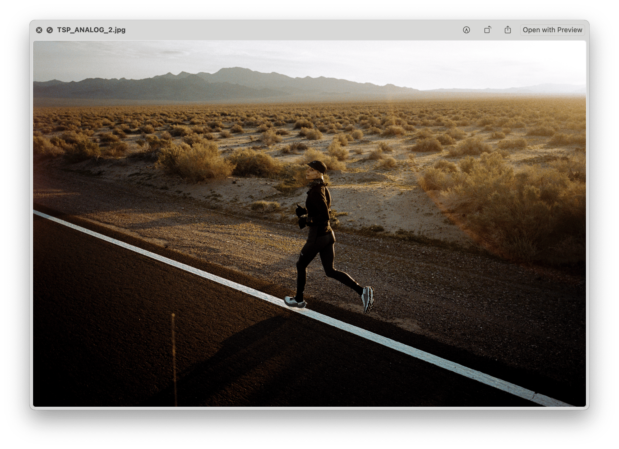Viewport: 619px width, 449px height.
Task: Open the Share menu icon
Action: point(508,30)
